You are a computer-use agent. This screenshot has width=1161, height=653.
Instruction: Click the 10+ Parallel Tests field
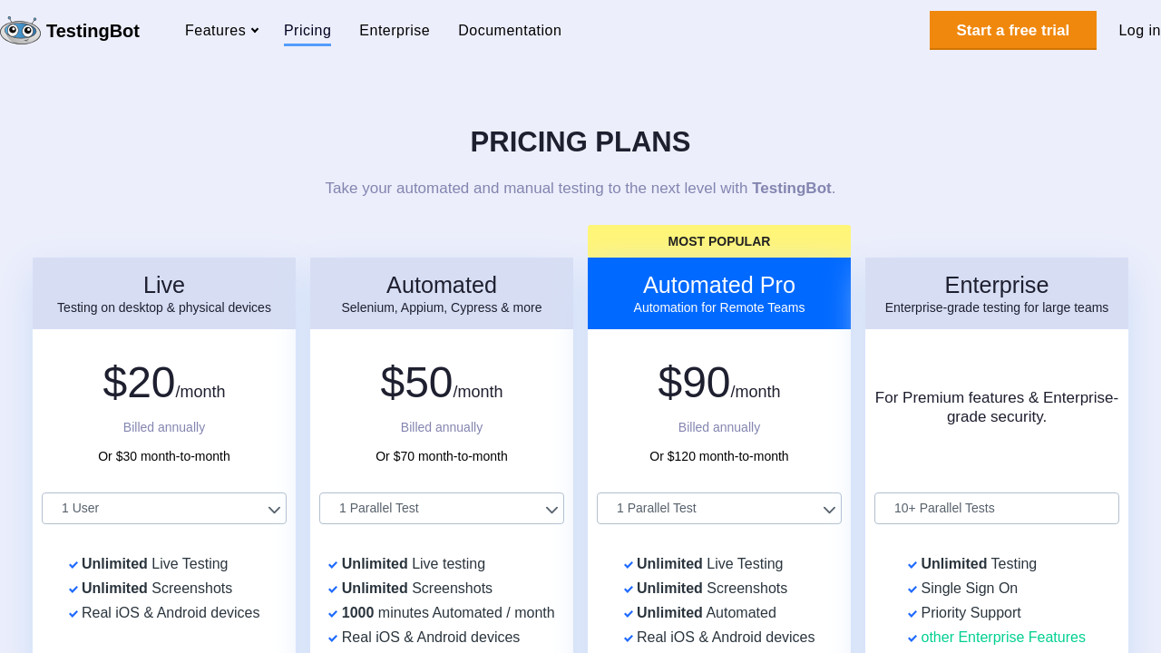tap(997, 509)
